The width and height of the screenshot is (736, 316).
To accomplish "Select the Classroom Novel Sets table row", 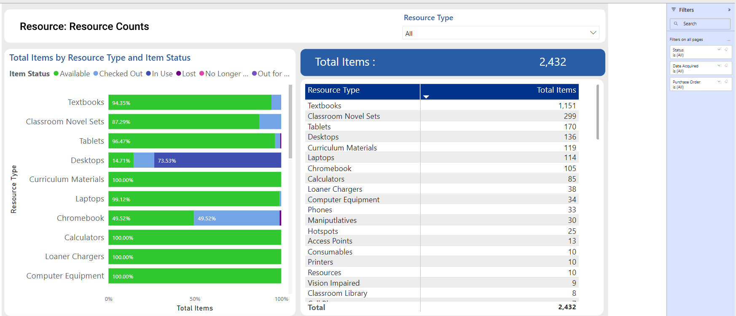I will [442, 116].
